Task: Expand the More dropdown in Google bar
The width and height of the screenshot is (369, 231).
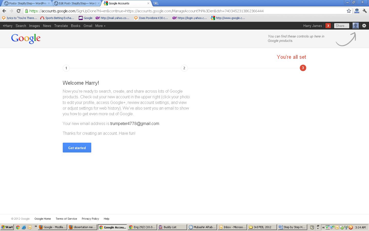Action: coord(100,26)
